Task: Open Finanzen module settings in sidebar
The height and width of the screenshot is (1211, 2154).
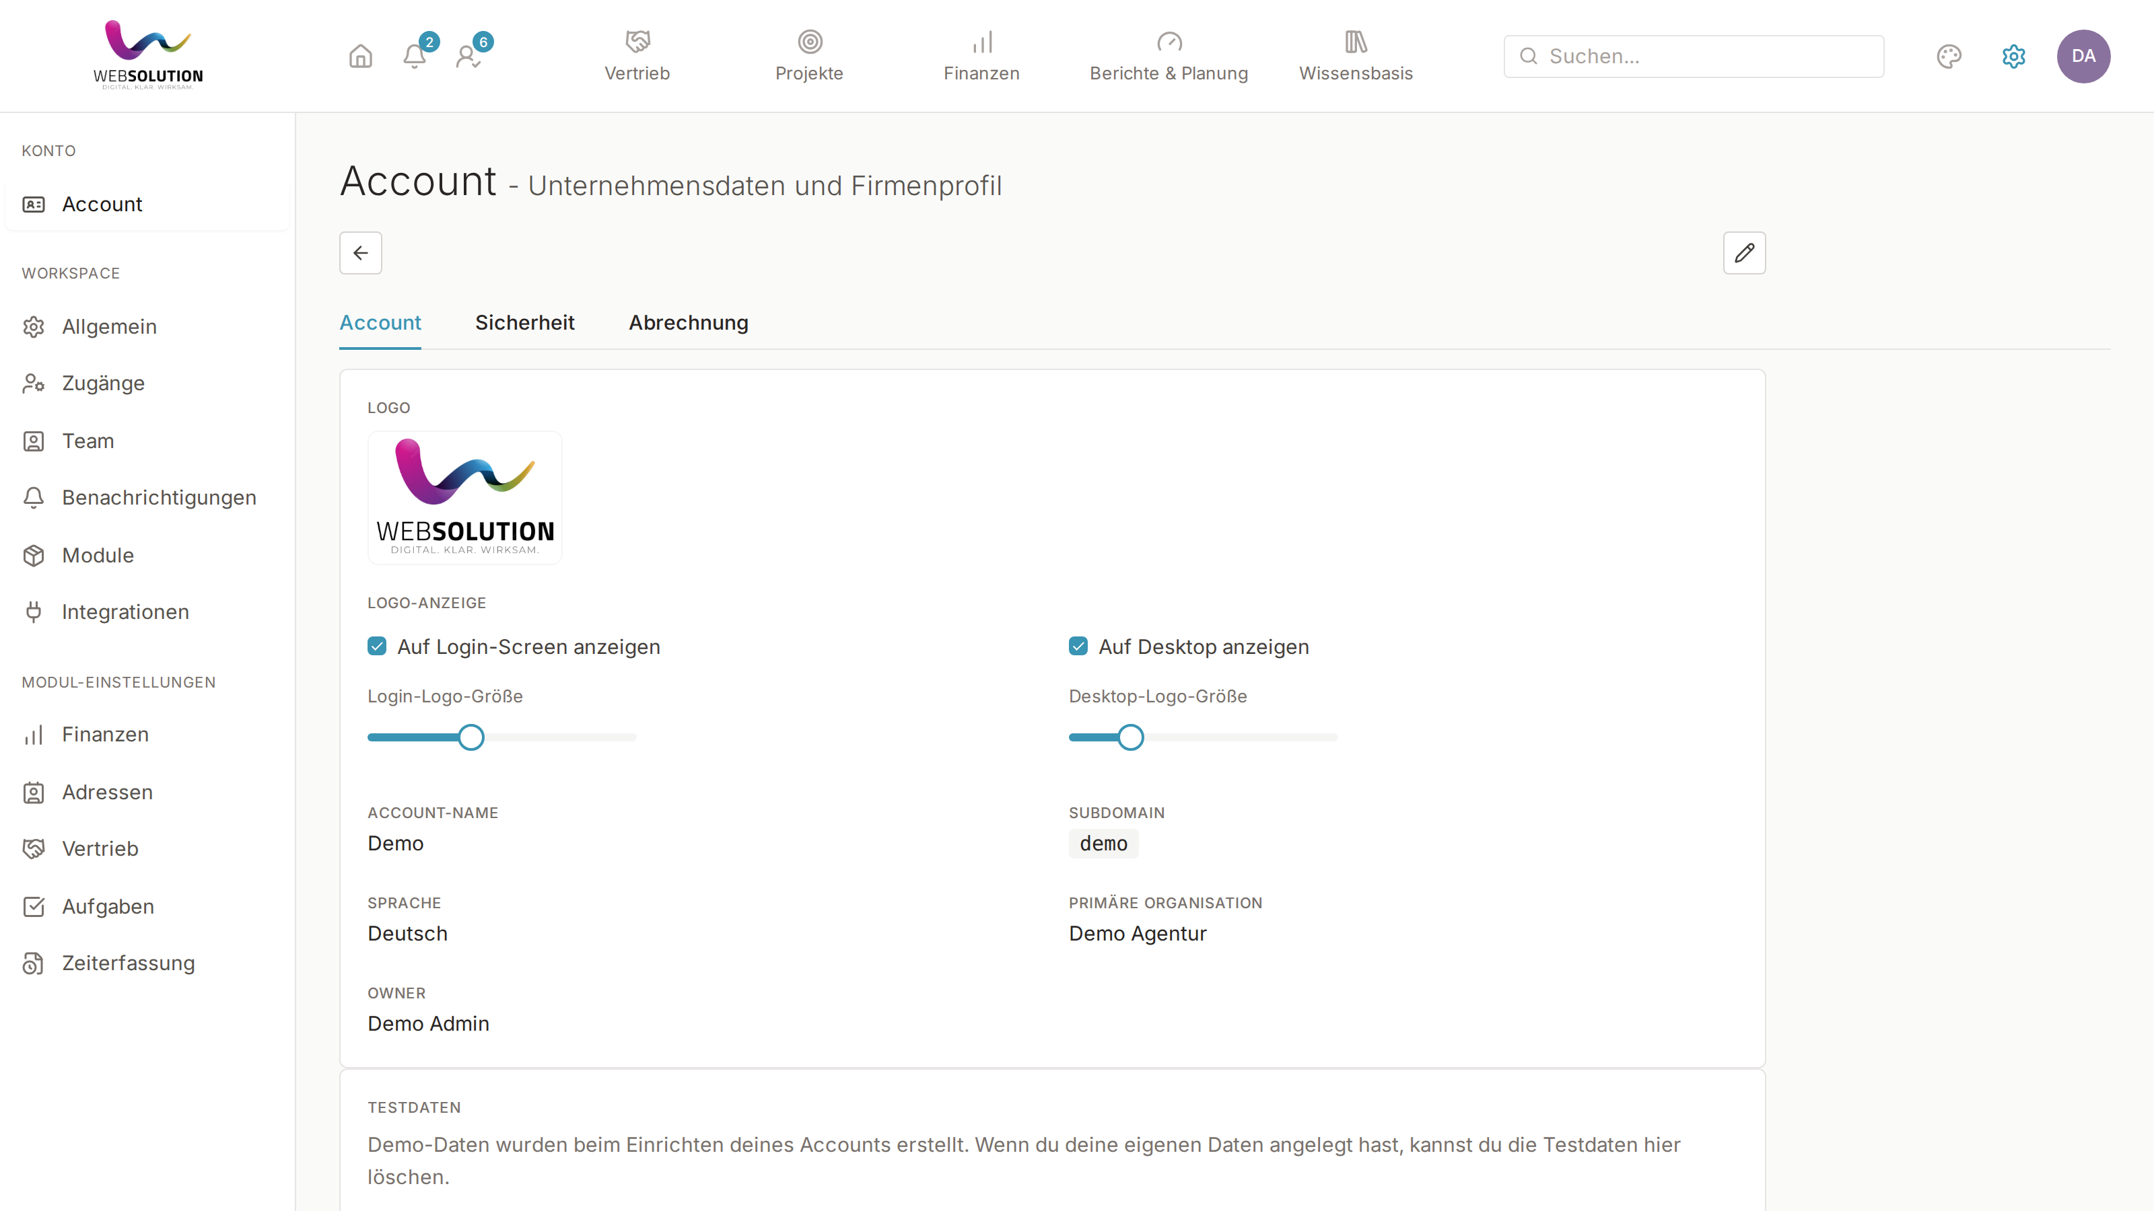Action: (x=147, y=735)
